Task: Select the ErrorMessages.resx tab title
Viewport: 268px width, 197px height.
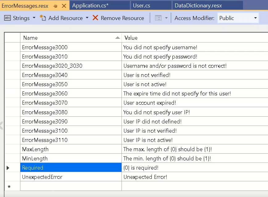Action: tap(25, 6)
